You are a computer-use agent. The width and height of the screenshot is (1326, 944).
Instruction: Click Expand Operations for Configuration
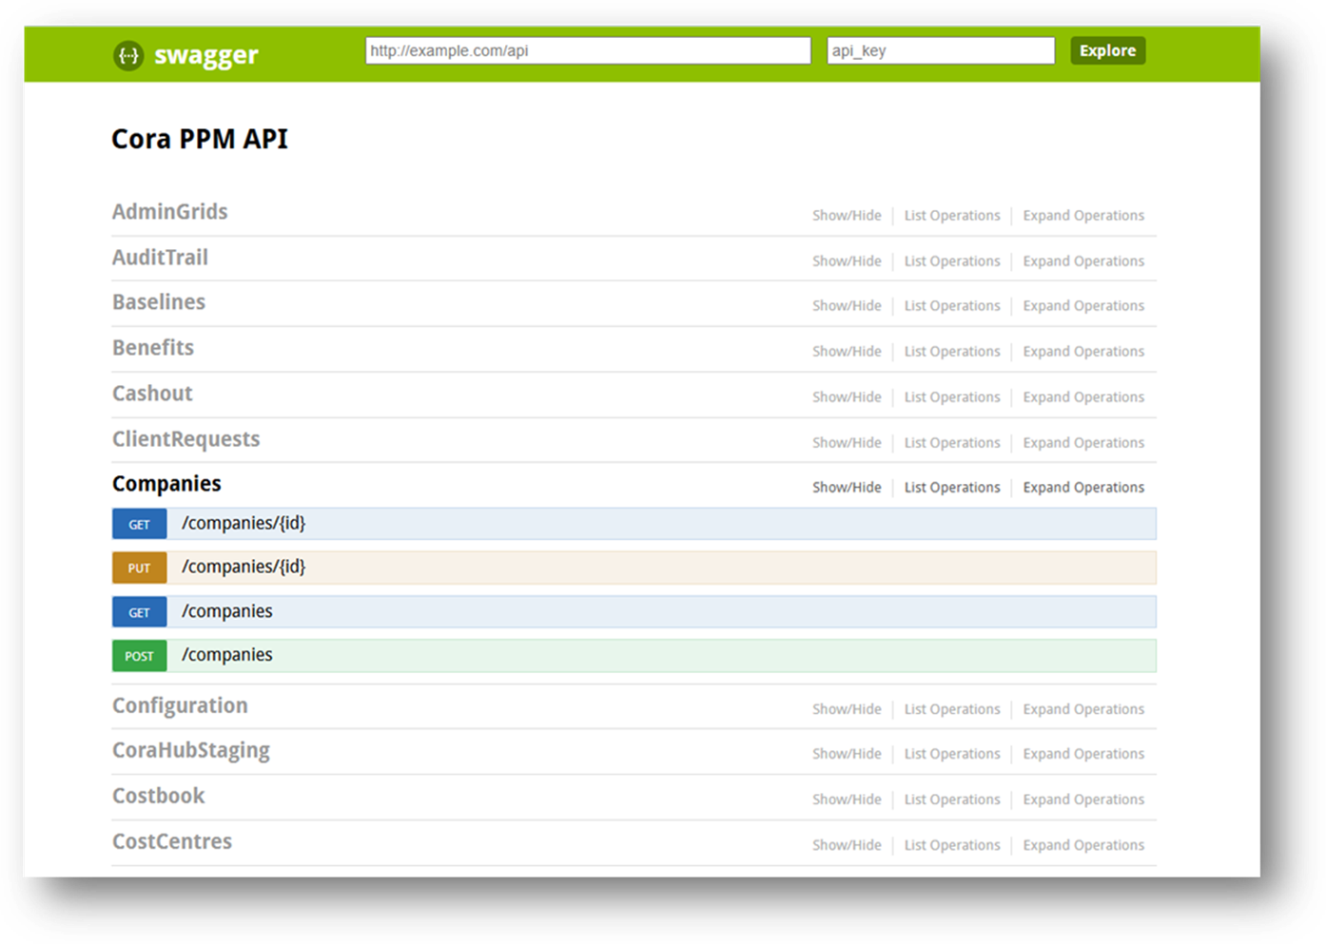click(x=1083, y=709)
